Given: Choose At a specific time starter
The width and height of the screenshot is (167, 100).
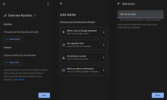Looking at the screenshot, I should 83,45.
